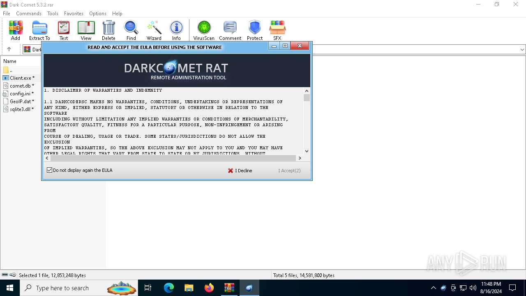Launch the Wizard tool
This screenshot has height=296, width=526.
coord(154,30)
